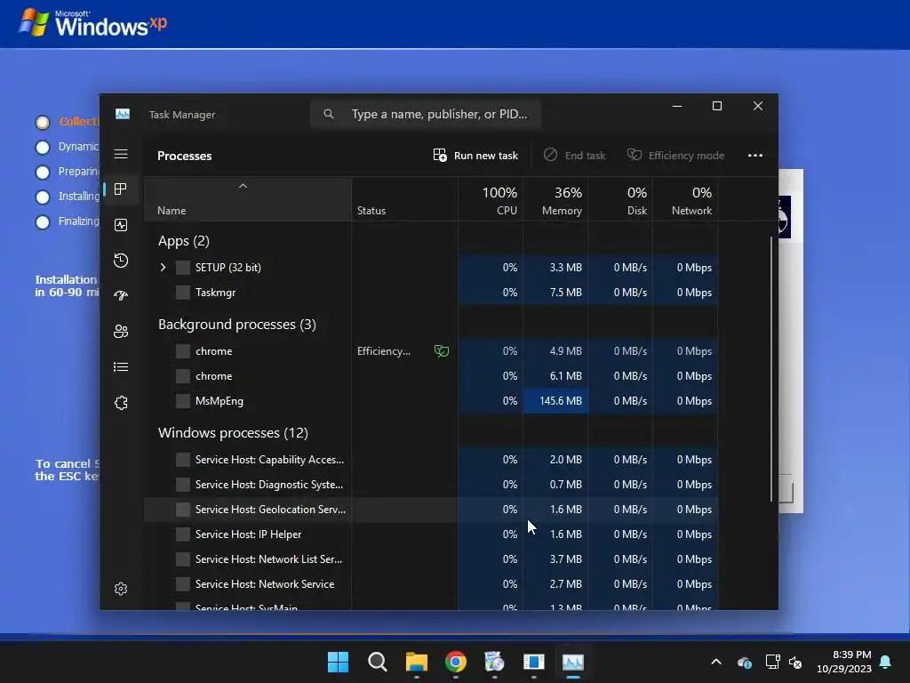Click the 145.6 MB memory cell for MsMpEng
Image resolution: width=910 pixels, height=683 pixels.
555,401
